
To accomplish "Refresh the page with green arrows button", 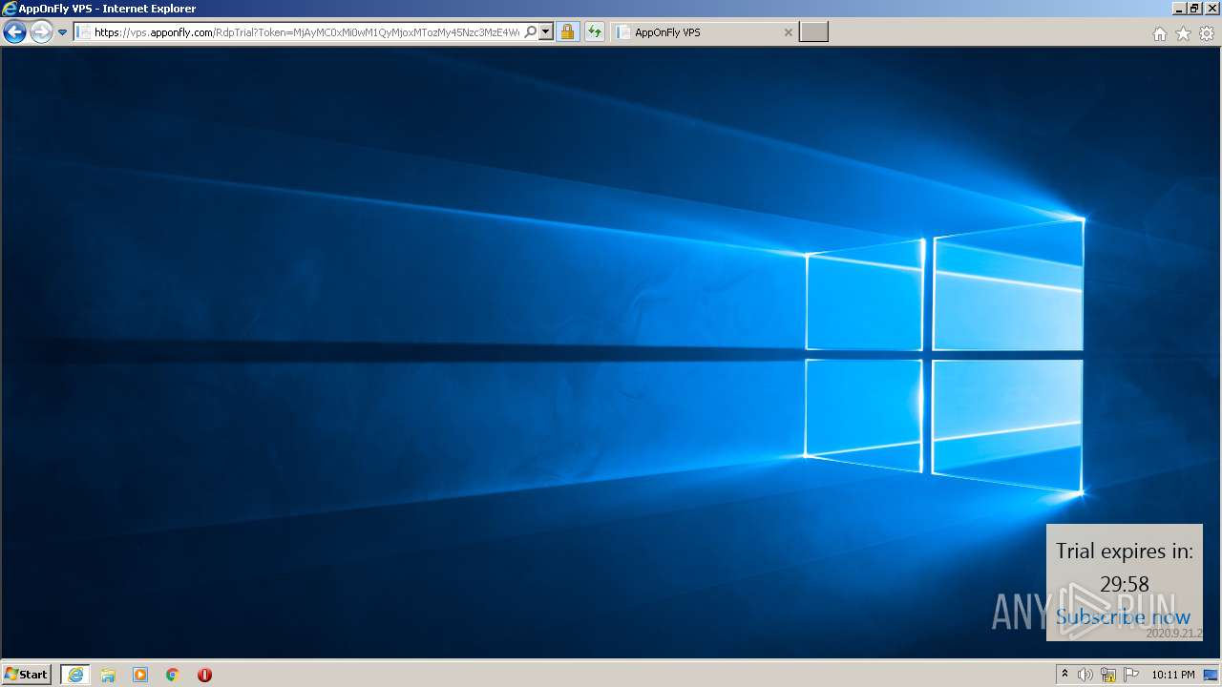I will [x=595, y=32].
